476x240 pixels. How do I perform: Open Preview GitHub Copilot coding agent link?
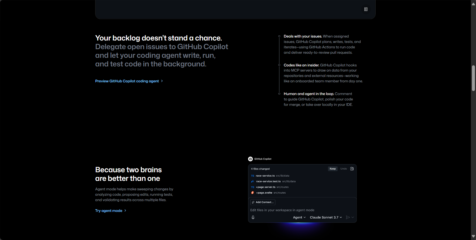(129, 81)
